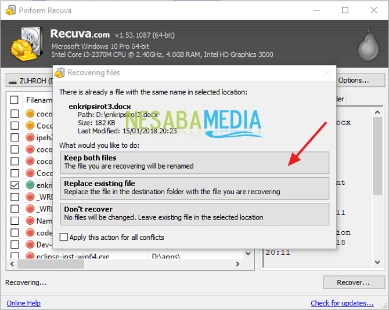Click the Piriform Recuva title bar icon
Viewport: 389px width, 310px height.
[x=10, y=10]
